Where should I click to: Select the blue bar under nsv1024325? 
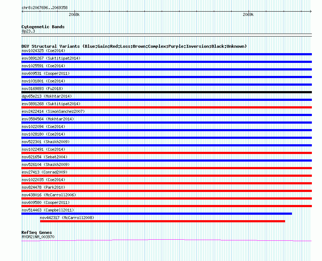(x=166, y=54)
